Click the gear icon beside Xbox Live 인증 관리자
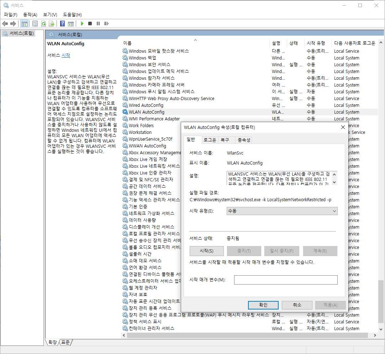The image size is (385, 354). pyautogui.click(x=125, y=173)
